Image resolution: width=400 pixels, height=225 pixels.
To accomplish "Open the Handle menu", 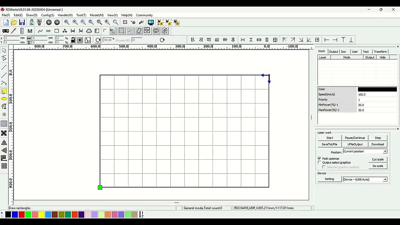I will pos(65,15).
